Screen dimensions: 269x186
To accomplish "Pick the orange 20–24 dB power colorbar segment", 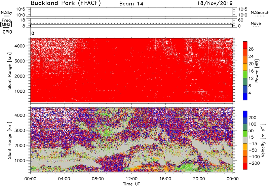I will coord(245,60).
